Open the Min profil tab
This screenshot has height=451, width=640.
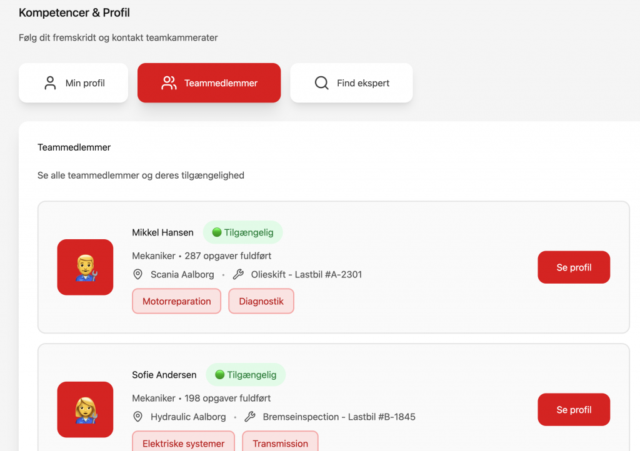click(x=73, y=83)
